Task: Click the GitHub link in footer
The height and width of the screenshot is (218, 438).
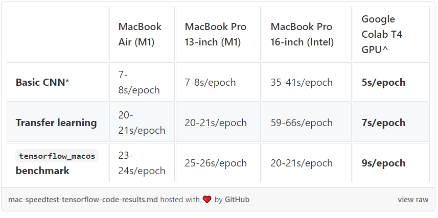Action: 237,200
